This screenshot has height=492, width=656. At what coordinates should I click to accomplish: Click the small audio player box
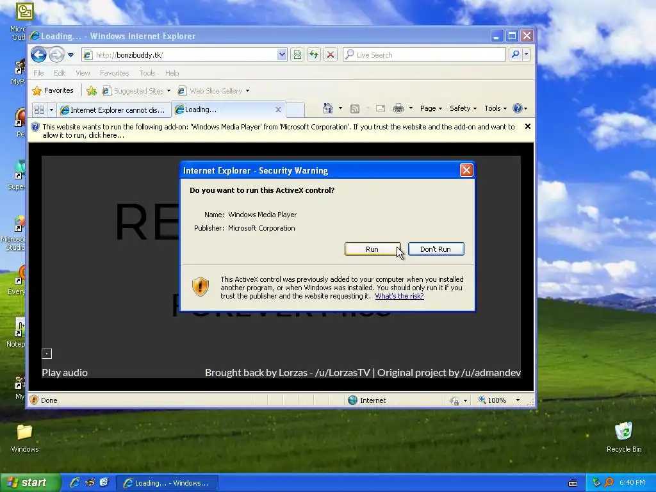[x=47, y=354]
